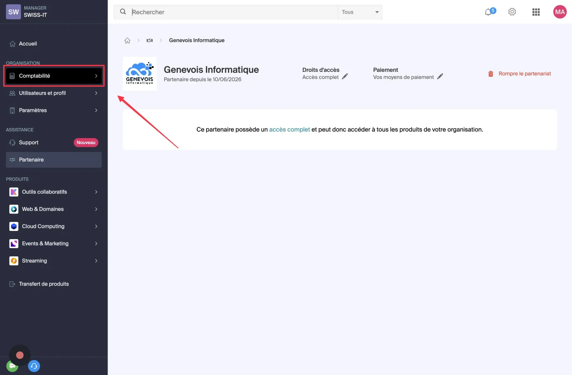Open Accueil in the sidebar
This screenshot has width=572, height=375.
pos(54,44)
